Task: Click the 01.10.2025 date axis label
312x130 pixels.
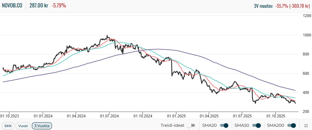Action: tap(276, 116)
